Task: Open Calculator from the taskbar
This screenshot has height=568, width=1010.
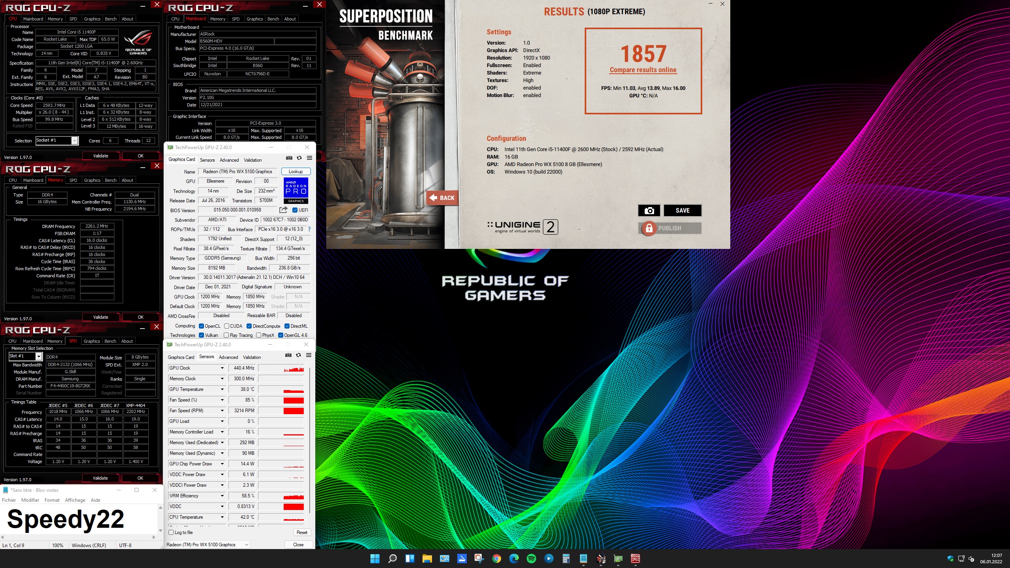Action: click(566, 559)
